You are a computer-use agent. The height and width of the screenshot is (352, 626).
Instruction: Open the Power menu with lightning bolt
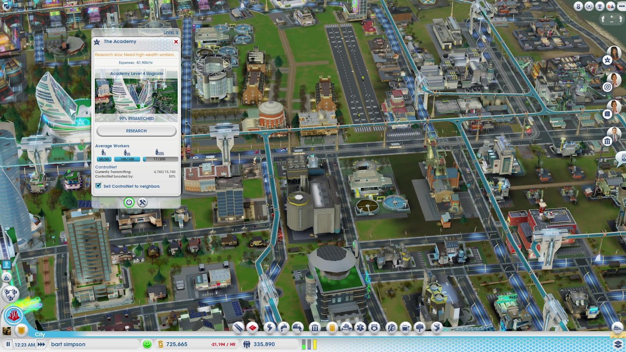point(269,328)
